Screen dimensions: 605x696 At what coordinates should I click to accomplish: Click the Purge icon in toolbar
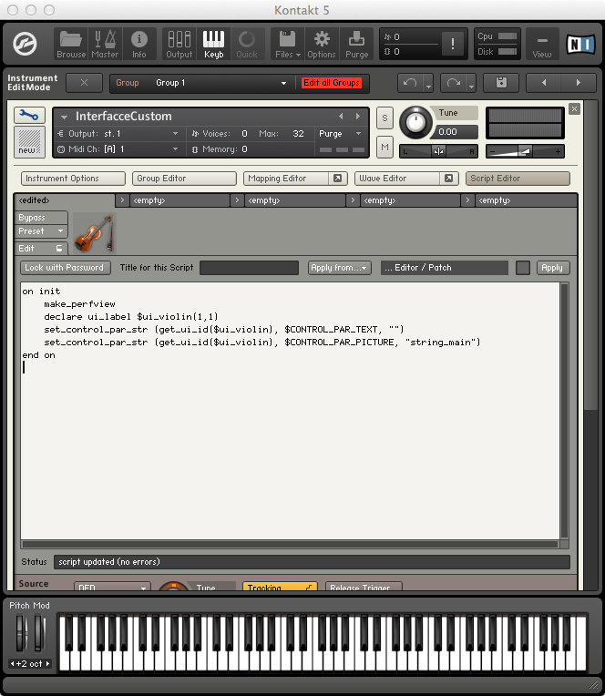coord(356,43)
